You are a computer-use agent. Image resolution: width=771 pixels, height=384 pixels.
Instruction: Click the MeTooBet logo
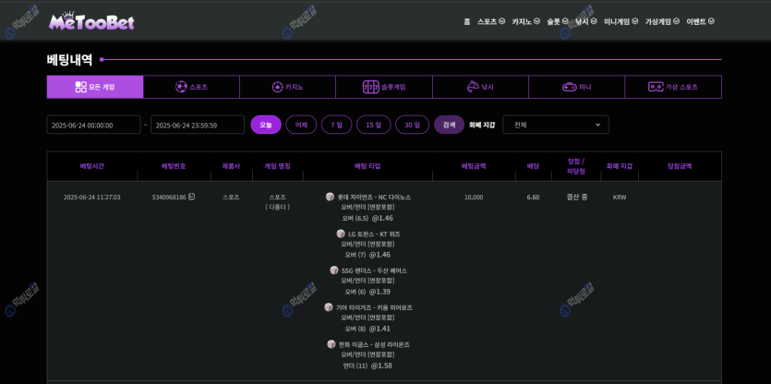point(91,20)
